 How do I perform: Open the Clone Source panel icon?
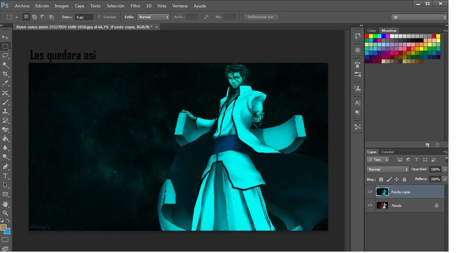tap(357, 88)
